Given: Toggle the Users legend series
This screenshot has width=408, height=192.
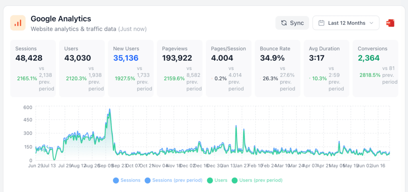Looking at the screenshot, I should click(x=217, y=180).
